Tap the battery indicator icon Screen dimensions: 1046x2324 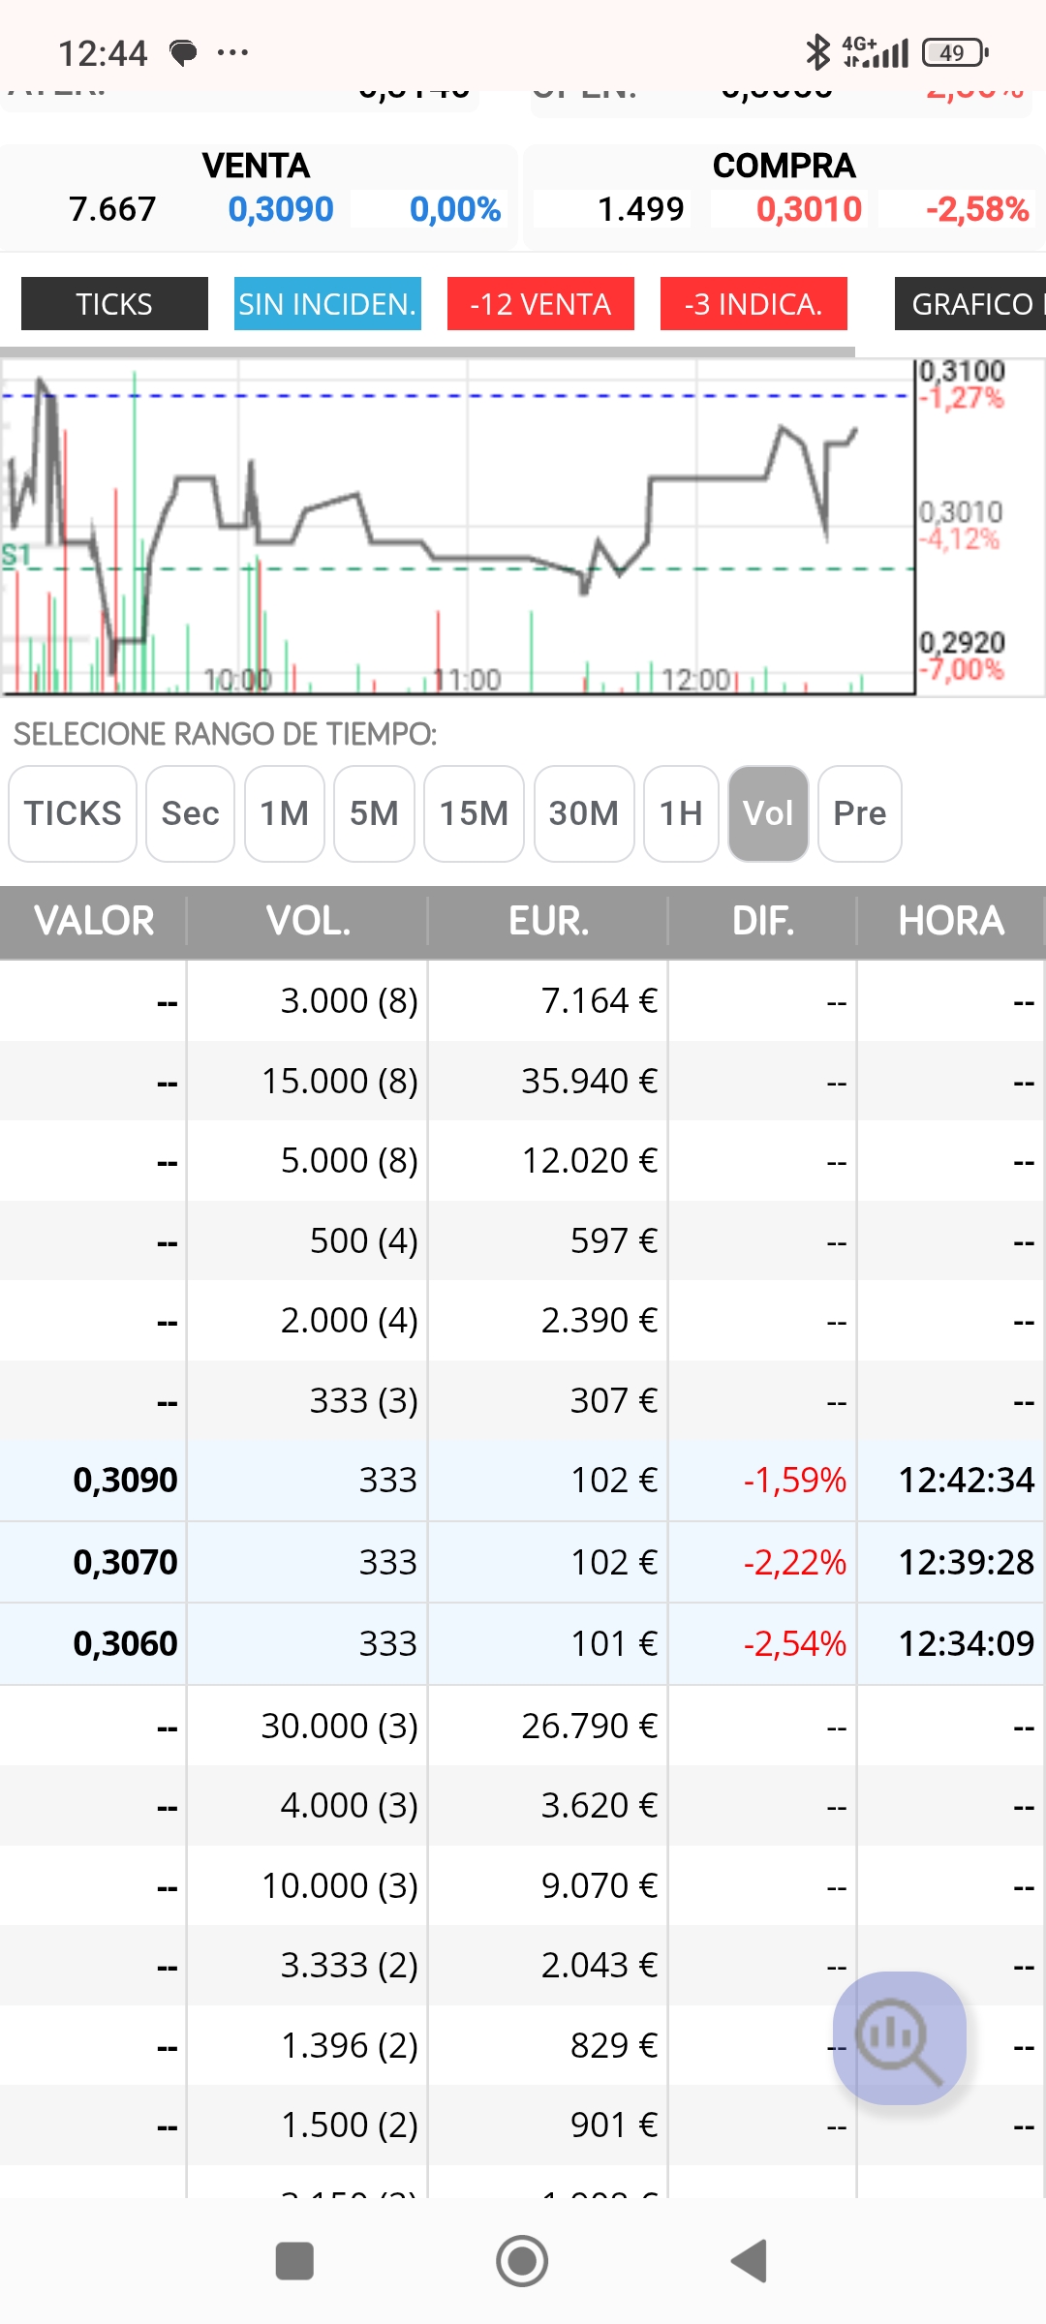click(955, 52)
